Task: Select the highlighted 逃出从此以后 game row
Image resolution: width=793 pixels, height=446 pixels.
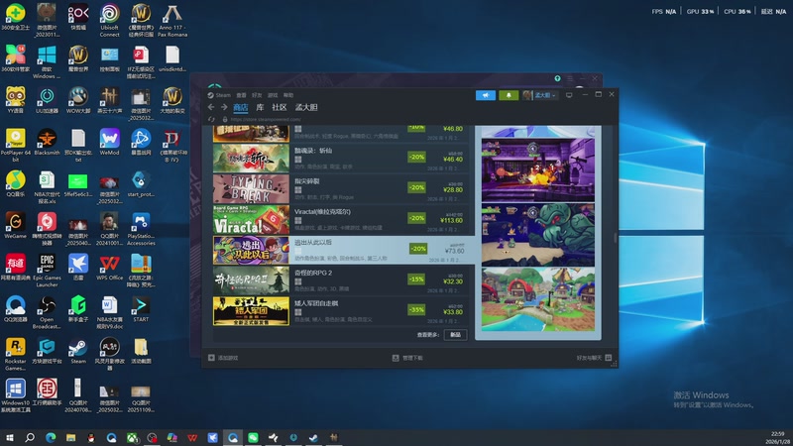Action: (343, 250)
